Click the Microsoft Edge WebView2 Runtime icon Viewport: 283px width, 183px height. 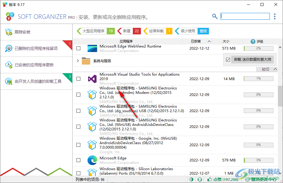pyautogui.click(x=92, y=48)
